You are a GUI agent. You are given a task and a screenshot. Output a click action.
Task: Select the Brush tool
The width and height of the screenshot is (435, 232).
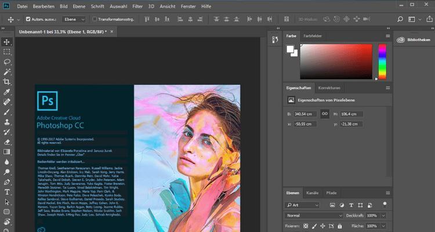[6, 112]
